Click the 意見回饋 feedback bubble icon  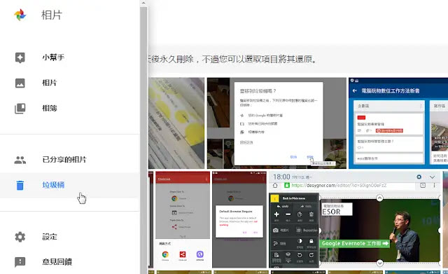click(x=20, y=261)
